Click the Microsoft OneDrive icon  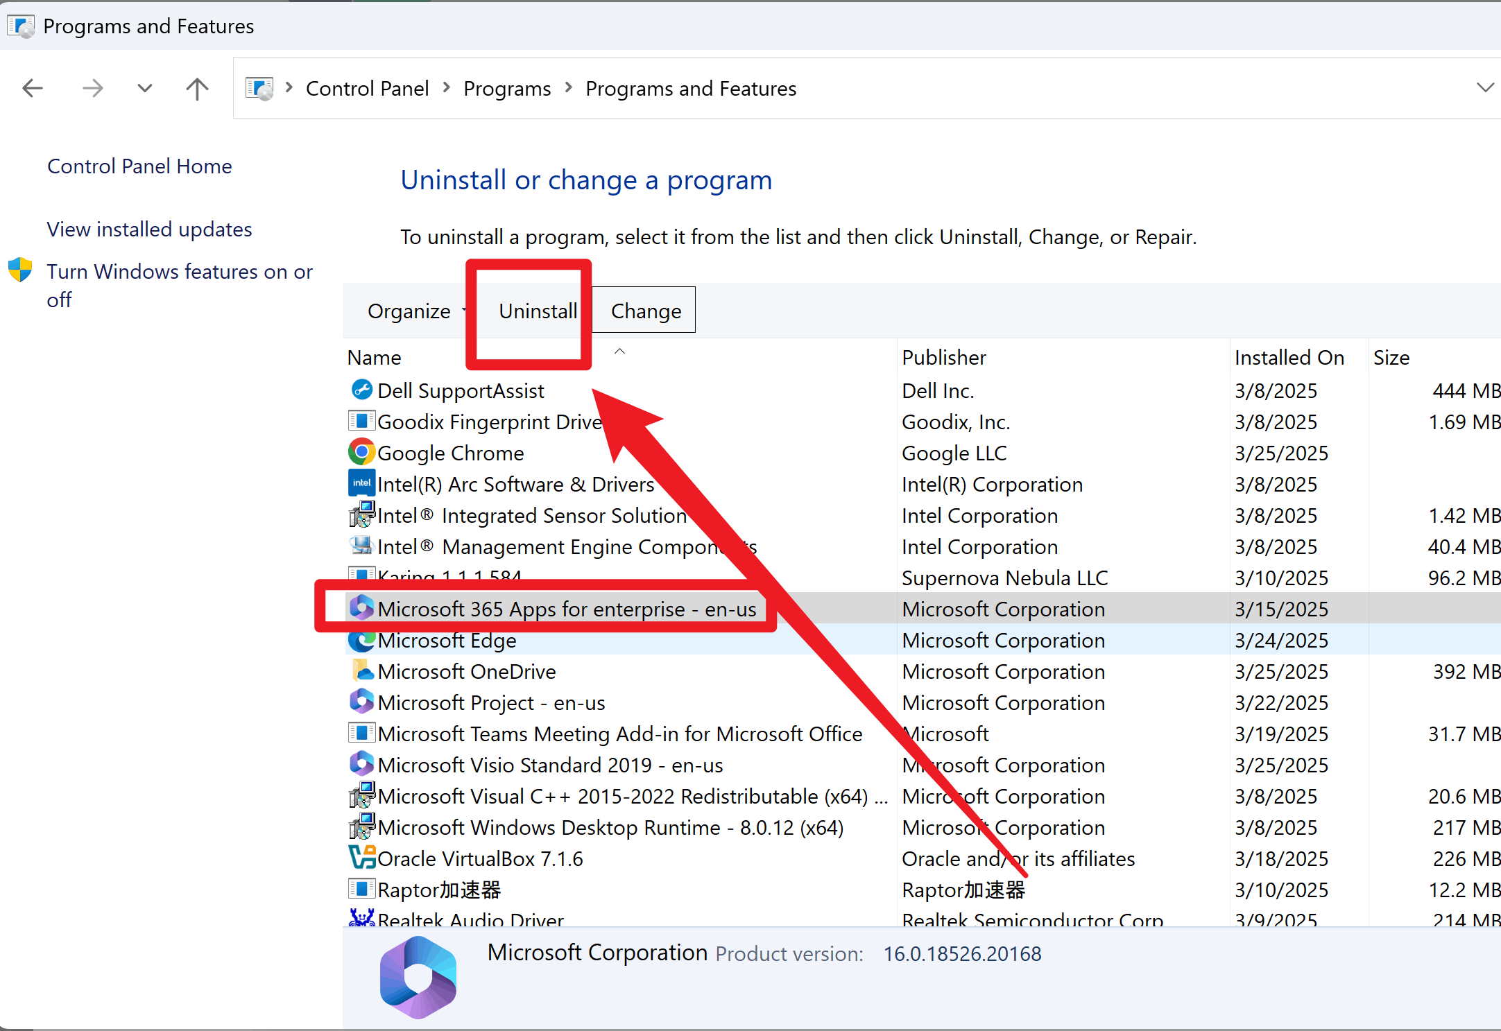tap(361, 670)
